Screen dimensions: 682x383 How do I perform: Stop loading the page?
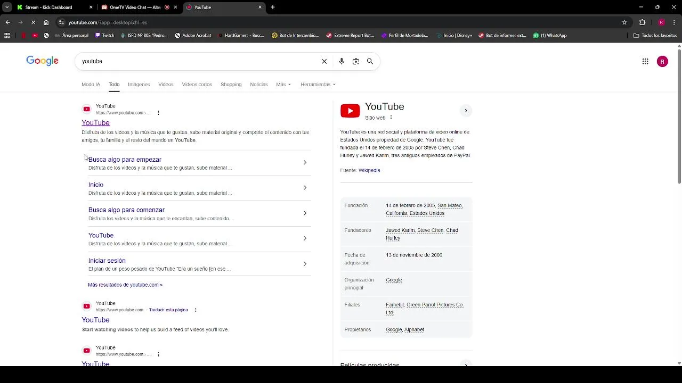pos(33,22)
